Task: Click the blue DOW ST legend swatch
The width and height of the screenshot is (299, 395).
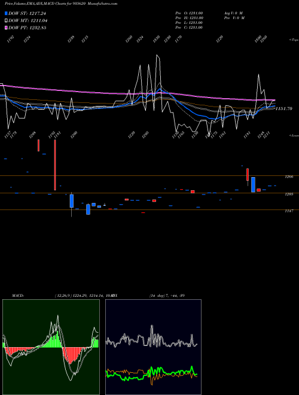Action: (6, 13)
